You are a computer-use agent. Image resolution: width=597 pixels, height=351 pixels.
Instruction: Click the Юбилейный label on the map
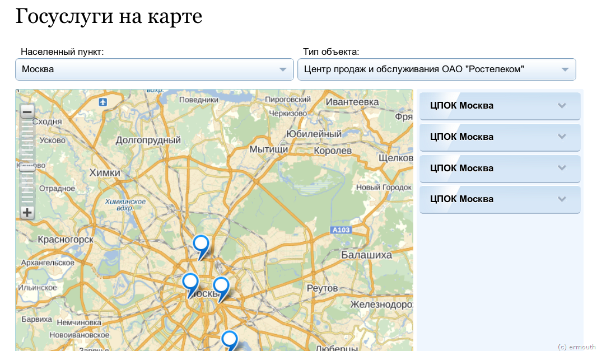point(314,134)
